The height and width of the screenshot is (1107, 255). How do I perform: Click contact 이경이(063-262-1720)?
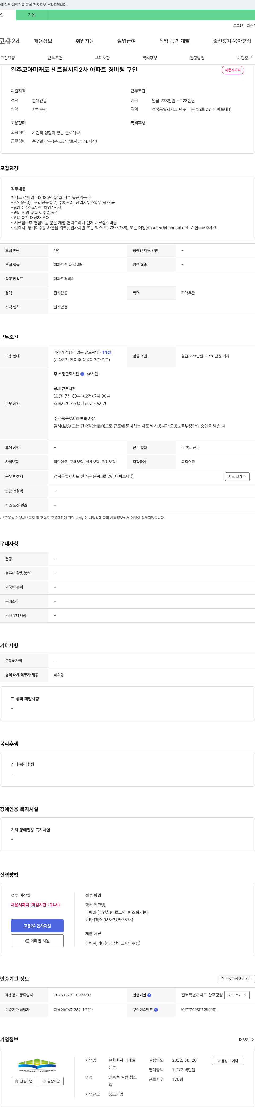(73, 1010)
